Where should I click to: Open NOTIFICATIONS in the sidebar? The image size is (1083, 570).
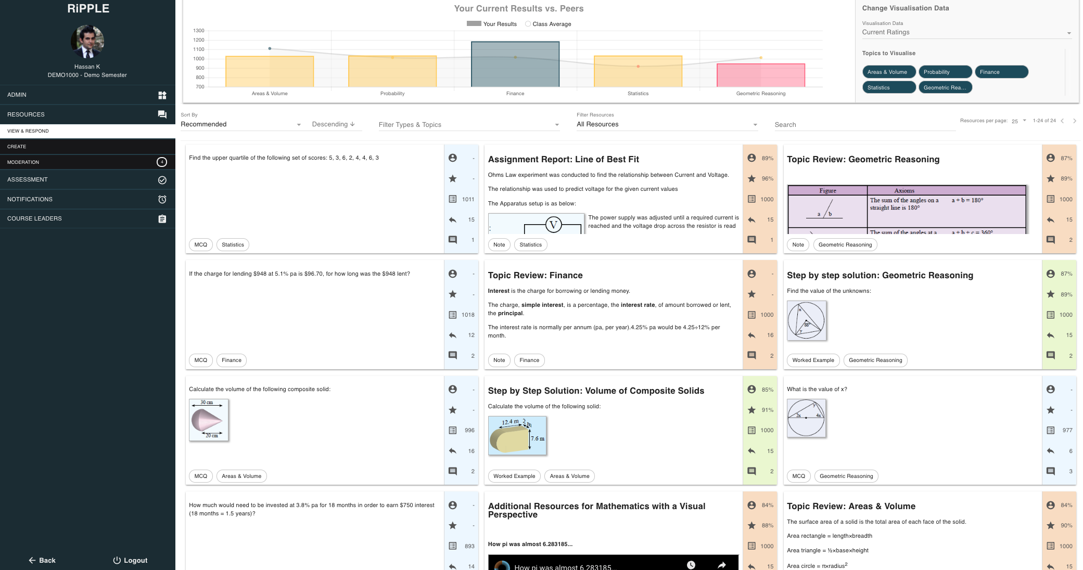[x=87, y=199]
